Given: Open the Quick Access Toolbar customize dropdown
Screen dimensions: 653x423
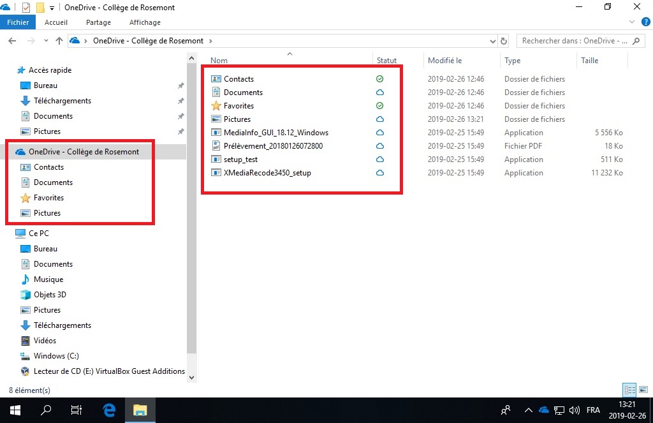Looking at the screenshot, I should (x=52, y=8).
